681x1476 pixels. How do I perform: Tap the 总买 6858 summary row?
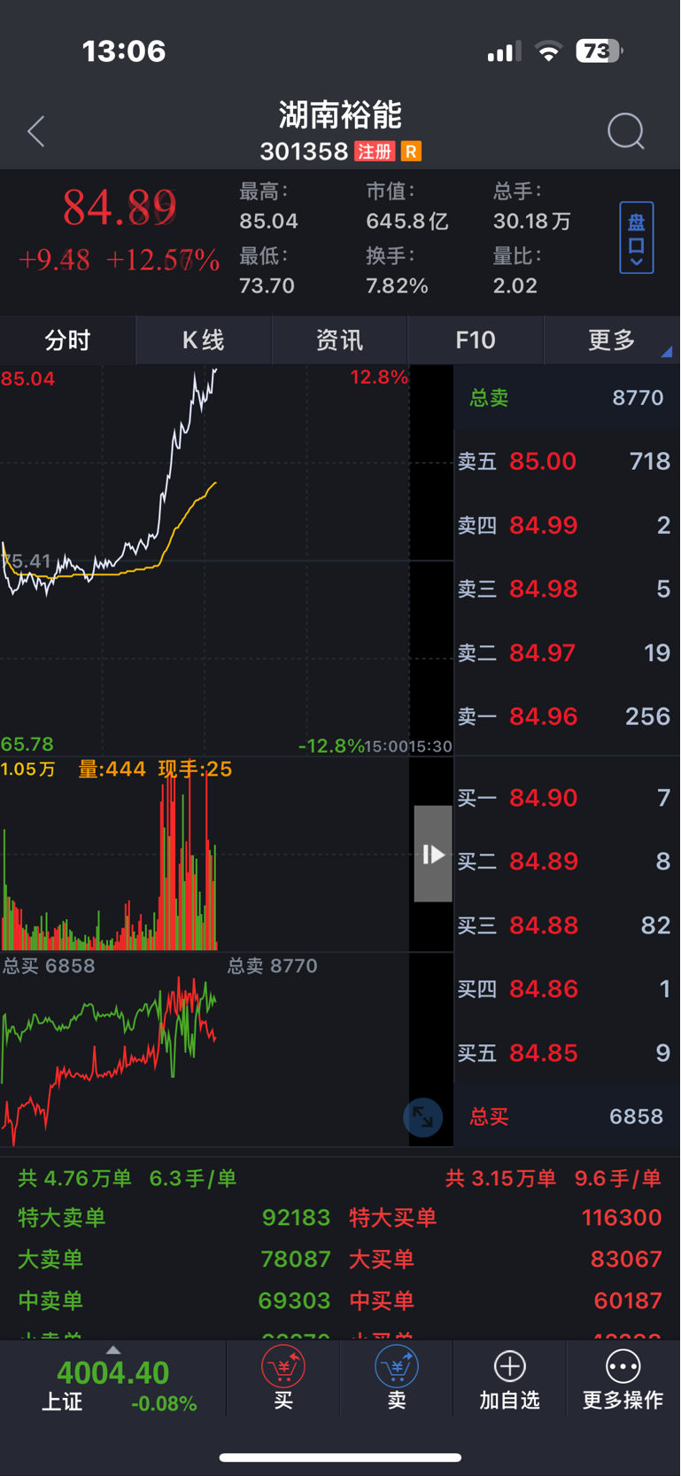(567, 1116)
